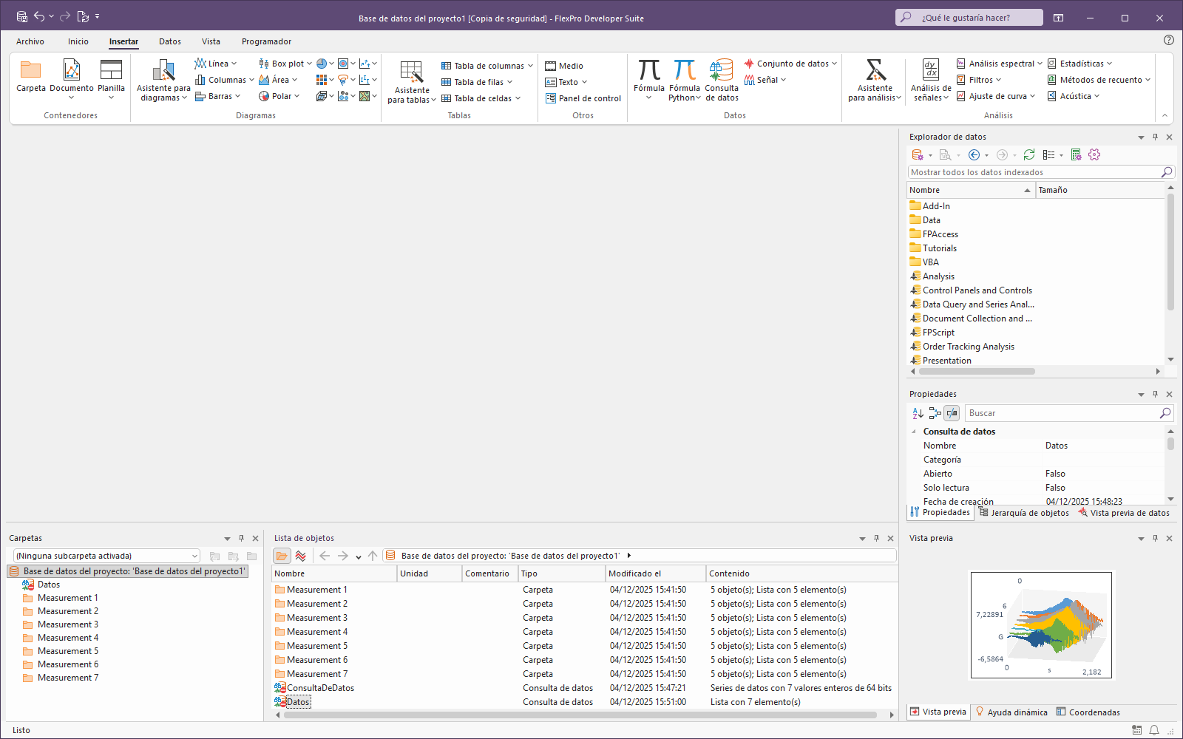Click the horizontal scrollbar in Lista de objetos
The height and width of the screenshot is (739, 1183).
tap(580, 715)
